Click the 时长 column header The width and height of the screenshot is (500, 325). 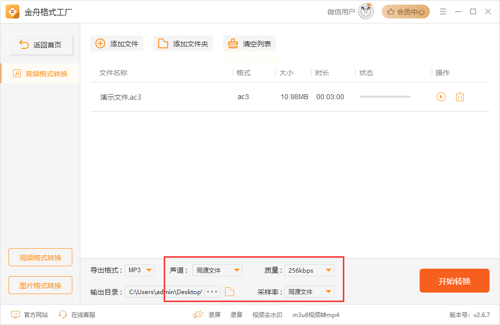coord(322,73)
